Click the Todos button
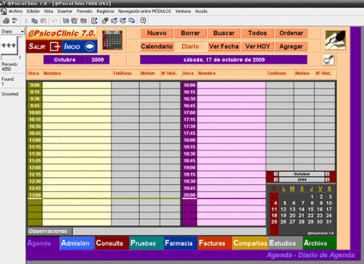The width and height of the screenshot is (364, 264). 257,33
